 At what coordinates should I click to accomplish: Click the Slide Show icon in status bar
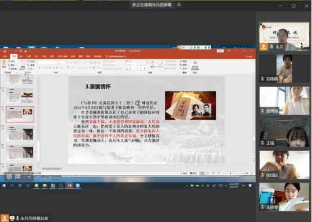tap(219, 174)
